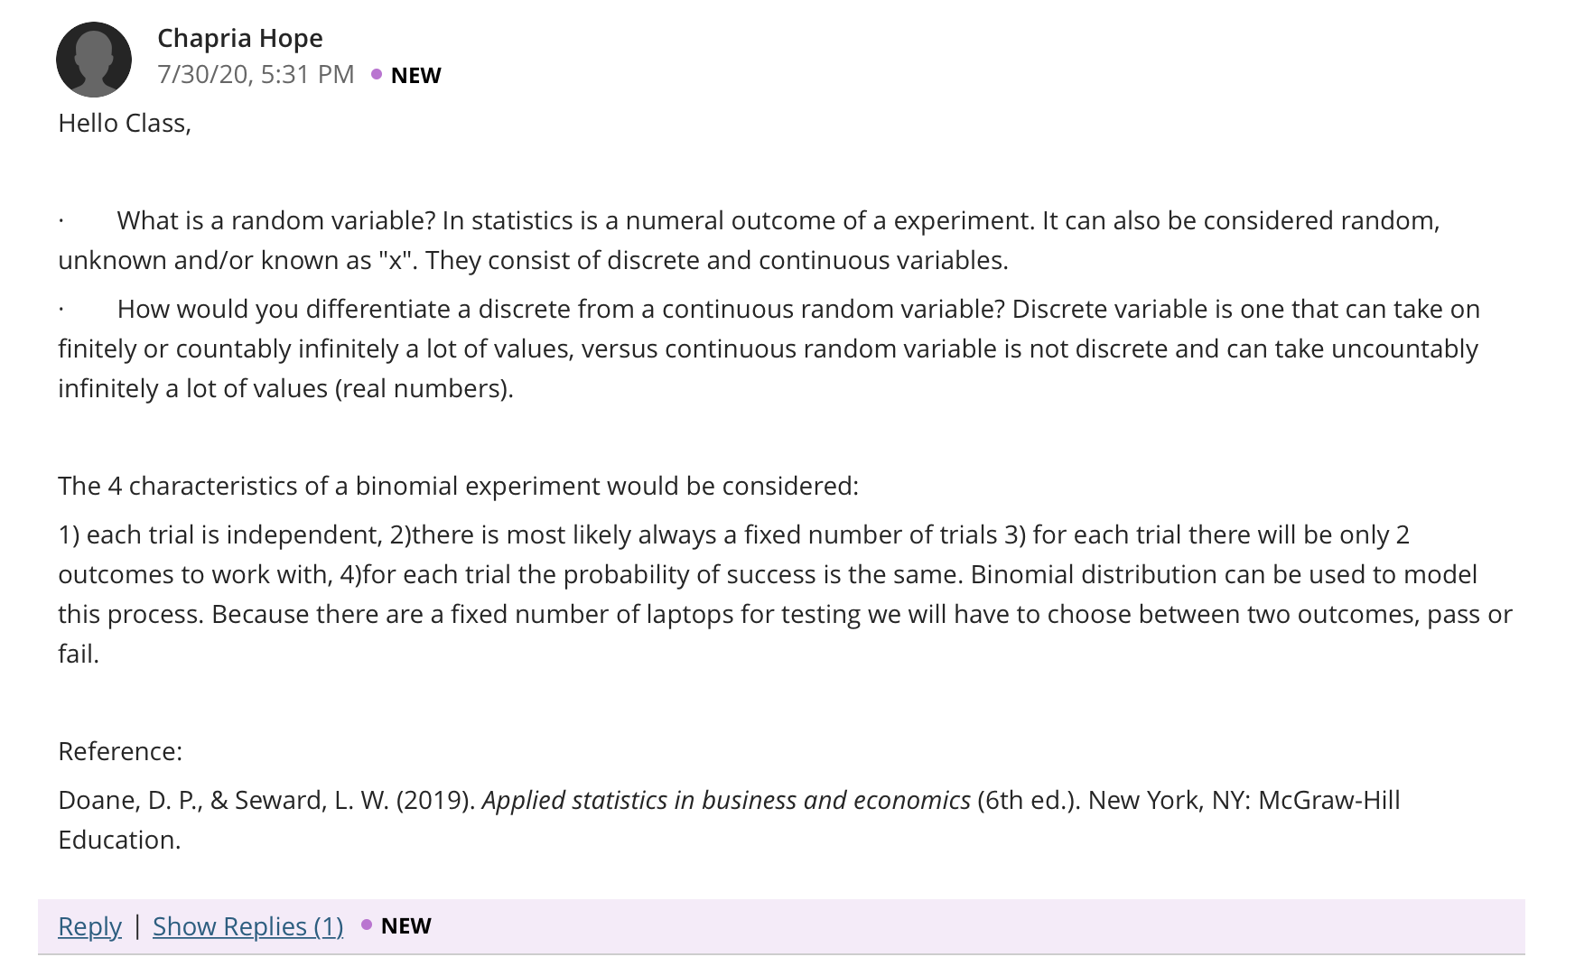The image size is (1575, 957).
Task: Click the 'Reference:' heading
Action: 120,751
